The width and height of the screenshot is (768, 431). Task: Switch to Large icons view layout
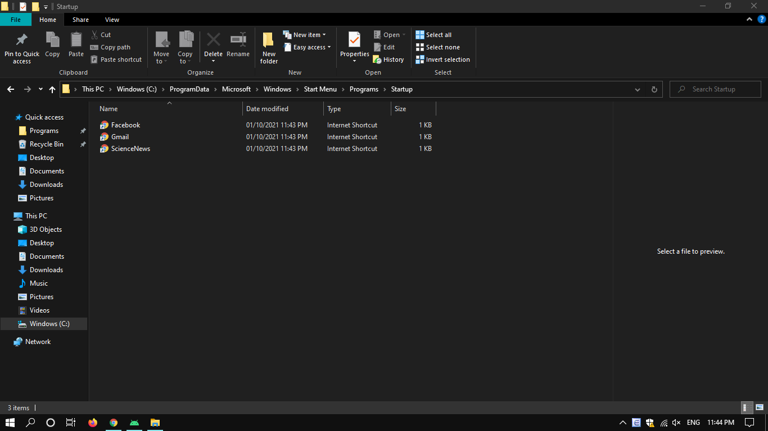pyautogui.click(x=760, y=408)
